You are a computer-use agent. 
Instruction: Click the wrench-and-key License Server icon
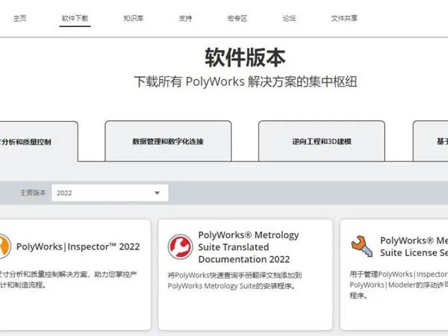pyautogui.click(x=361, y=246)
